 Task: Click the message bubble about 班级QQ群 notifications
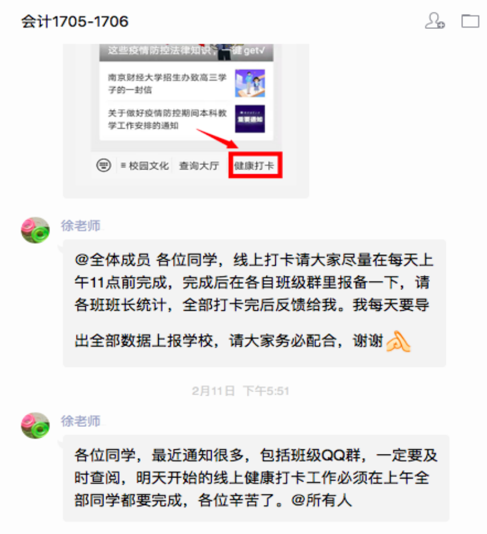256,478
